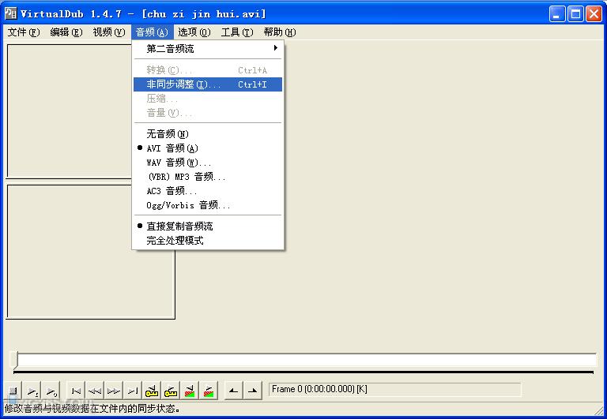Jump to the first frame

pos(76,391)
